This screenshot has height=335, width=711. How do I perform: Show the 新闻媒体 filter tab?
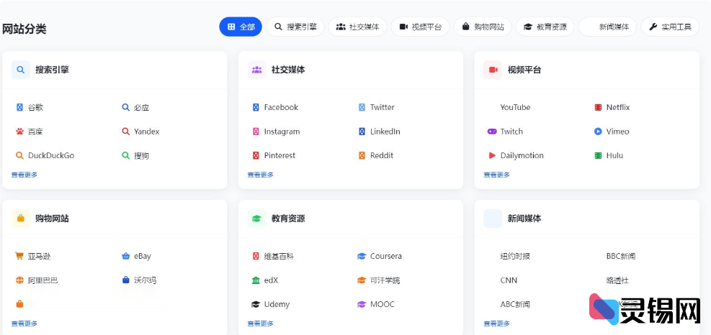point(607,27)
